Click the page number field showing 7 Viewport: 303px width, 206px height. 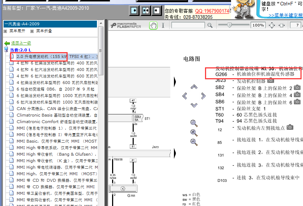pyautogui.click(x=296, y=25)
